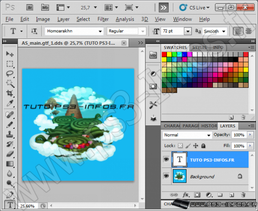258x211 pixels.
Task: Toggle lock image pixels
Action: [x=188, y=146]
